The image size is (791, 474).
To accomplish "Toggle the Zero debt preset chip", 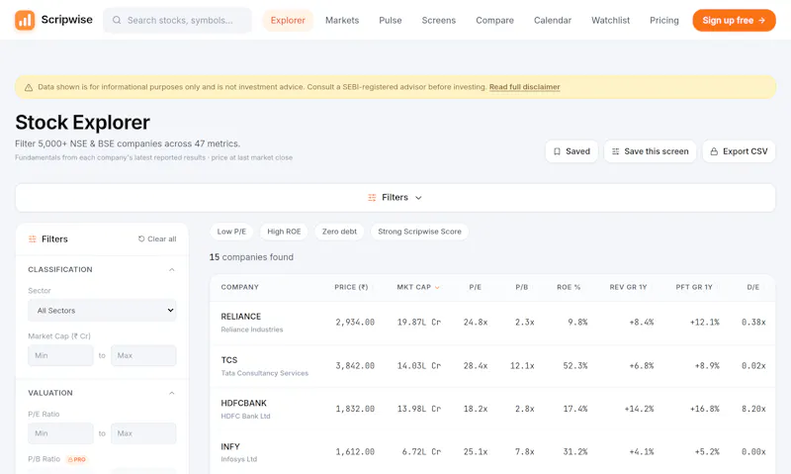I will click(x=339, y=232).
